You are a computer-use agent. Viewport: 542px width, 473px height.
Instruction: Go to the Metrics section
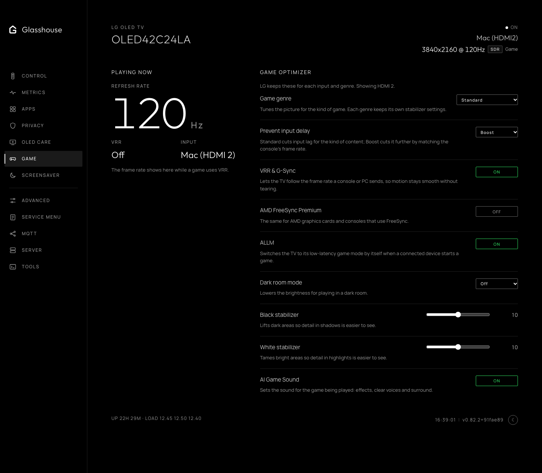(43, 93)
